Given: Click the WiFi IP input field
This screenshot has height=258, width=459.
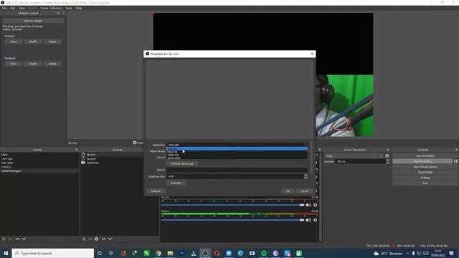Looking at the screenshot, I should (237, 170).
